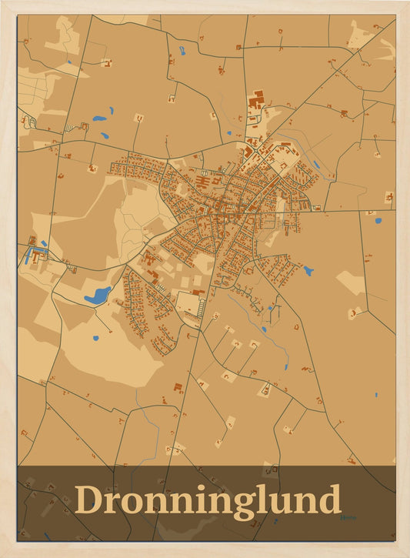Click the light wood frame border at top

205,7
